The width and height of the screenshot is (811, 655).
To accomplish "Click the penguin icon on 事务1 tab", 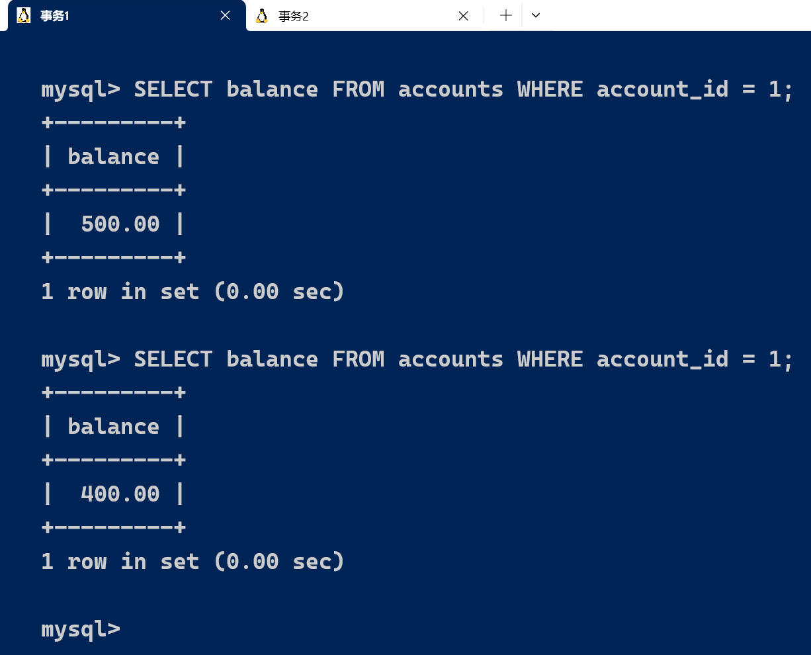I will [24, 16].
